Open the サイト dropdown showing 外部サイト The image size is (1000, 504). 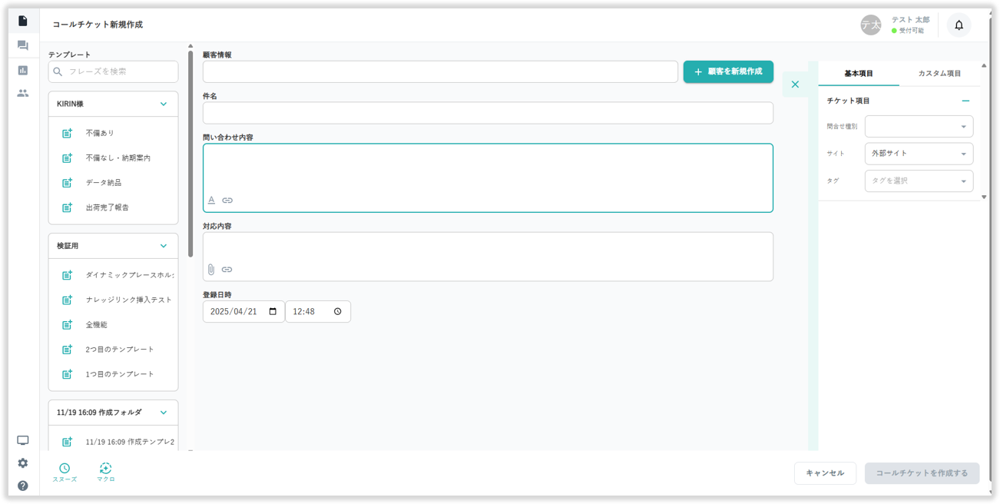pos(919,154)
